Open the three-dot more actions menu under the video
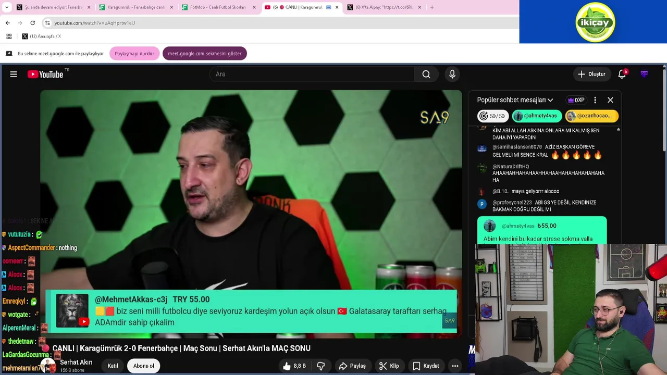Image resolution: width=667 pixels, height=375 pixels. pos(455,366)
